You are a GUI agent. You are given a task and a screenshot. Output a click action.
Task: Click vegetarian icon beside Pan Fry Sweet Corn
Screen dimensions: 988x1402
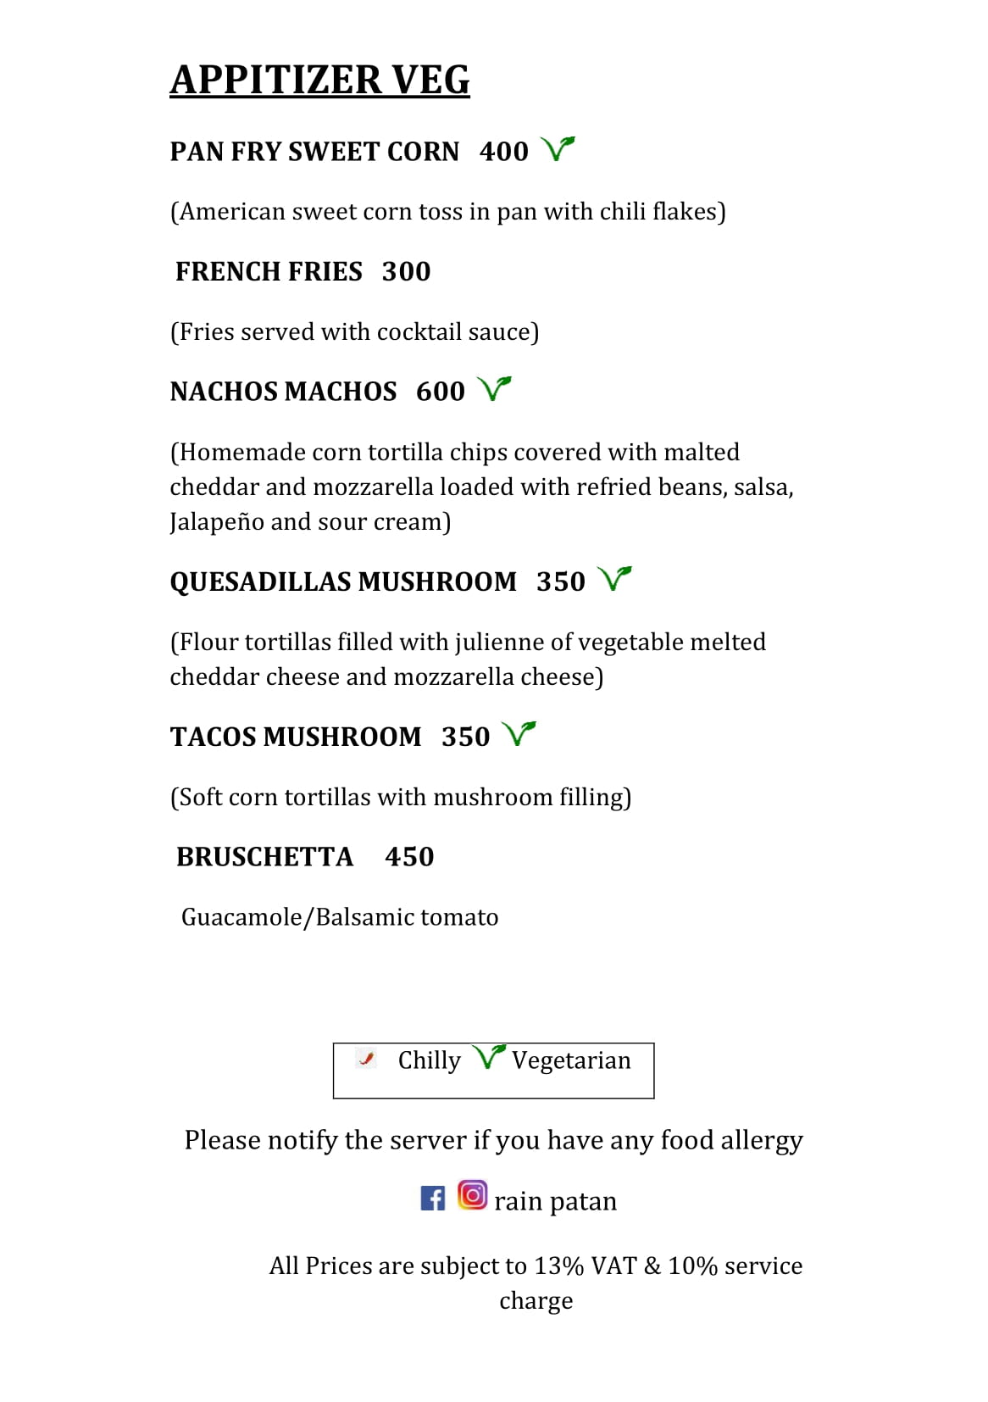(x=558, y=149)
